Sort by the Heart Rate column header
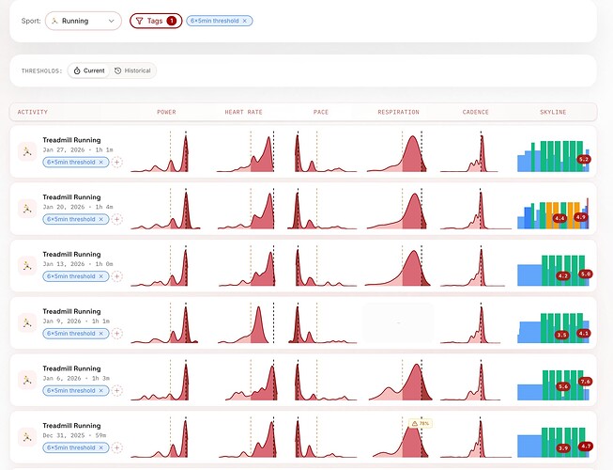Screen dimensions: 613x470 click(x=243, y=112)
